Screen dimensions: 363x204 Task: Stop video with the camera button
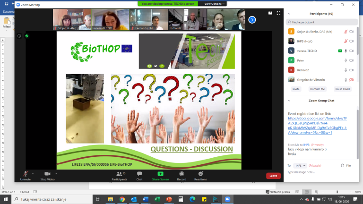(x=47, y=176)
